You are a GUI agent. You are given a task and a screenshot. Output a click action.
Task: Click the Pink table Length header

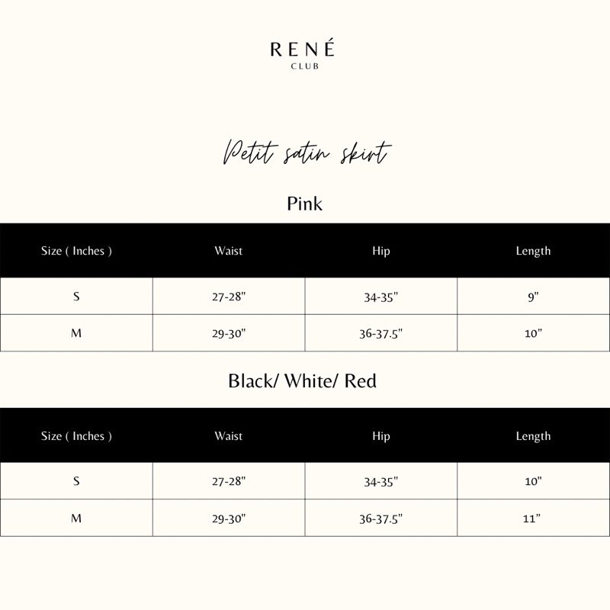click(x=533, y=251)
